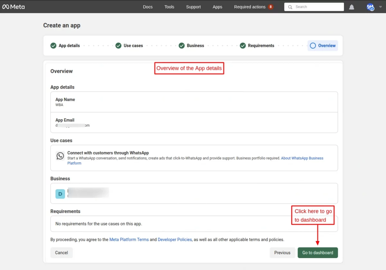The height and width of the screenshot is (270, 386).
Task: Open notifications via the bell icon
Action: pos(351,7)
